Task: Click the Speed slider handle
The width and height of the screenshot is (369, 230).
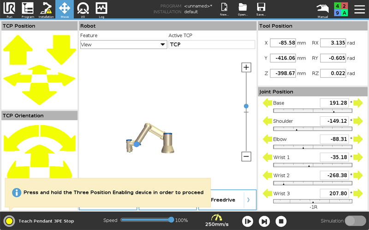Action: pyautogui.click(x=171, y=220)
